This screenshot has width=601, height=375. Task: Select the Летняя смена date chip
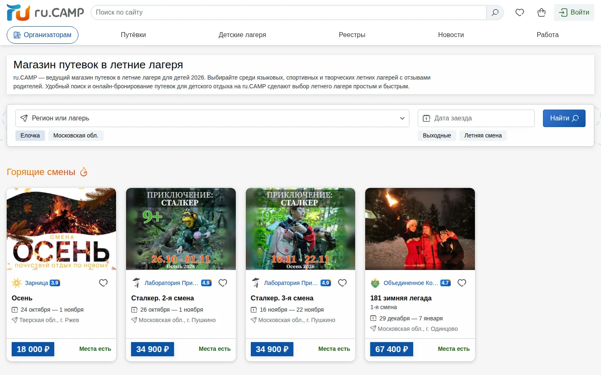(x=483, y=135)
